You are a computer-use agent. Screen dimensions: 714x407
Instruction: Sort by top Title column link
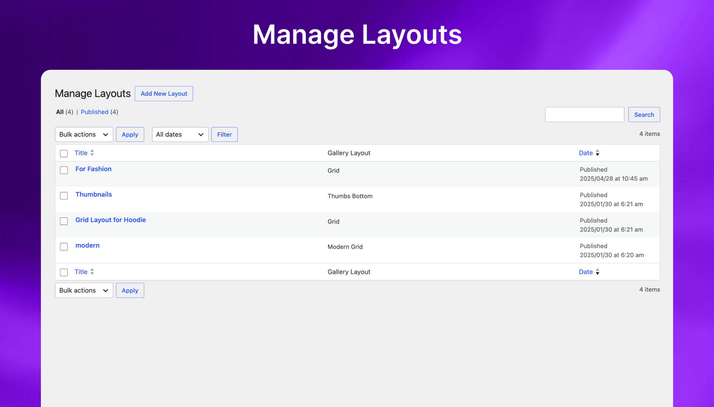coord(81,153)
